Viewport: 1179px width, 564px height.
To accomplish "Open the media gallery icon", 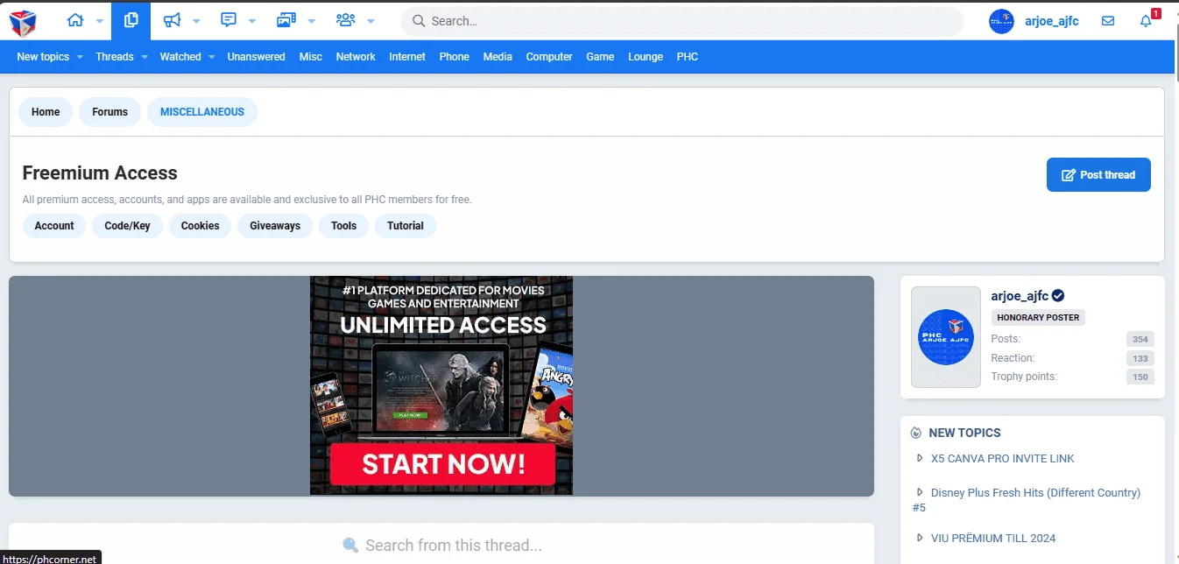I will coord(286,20).
